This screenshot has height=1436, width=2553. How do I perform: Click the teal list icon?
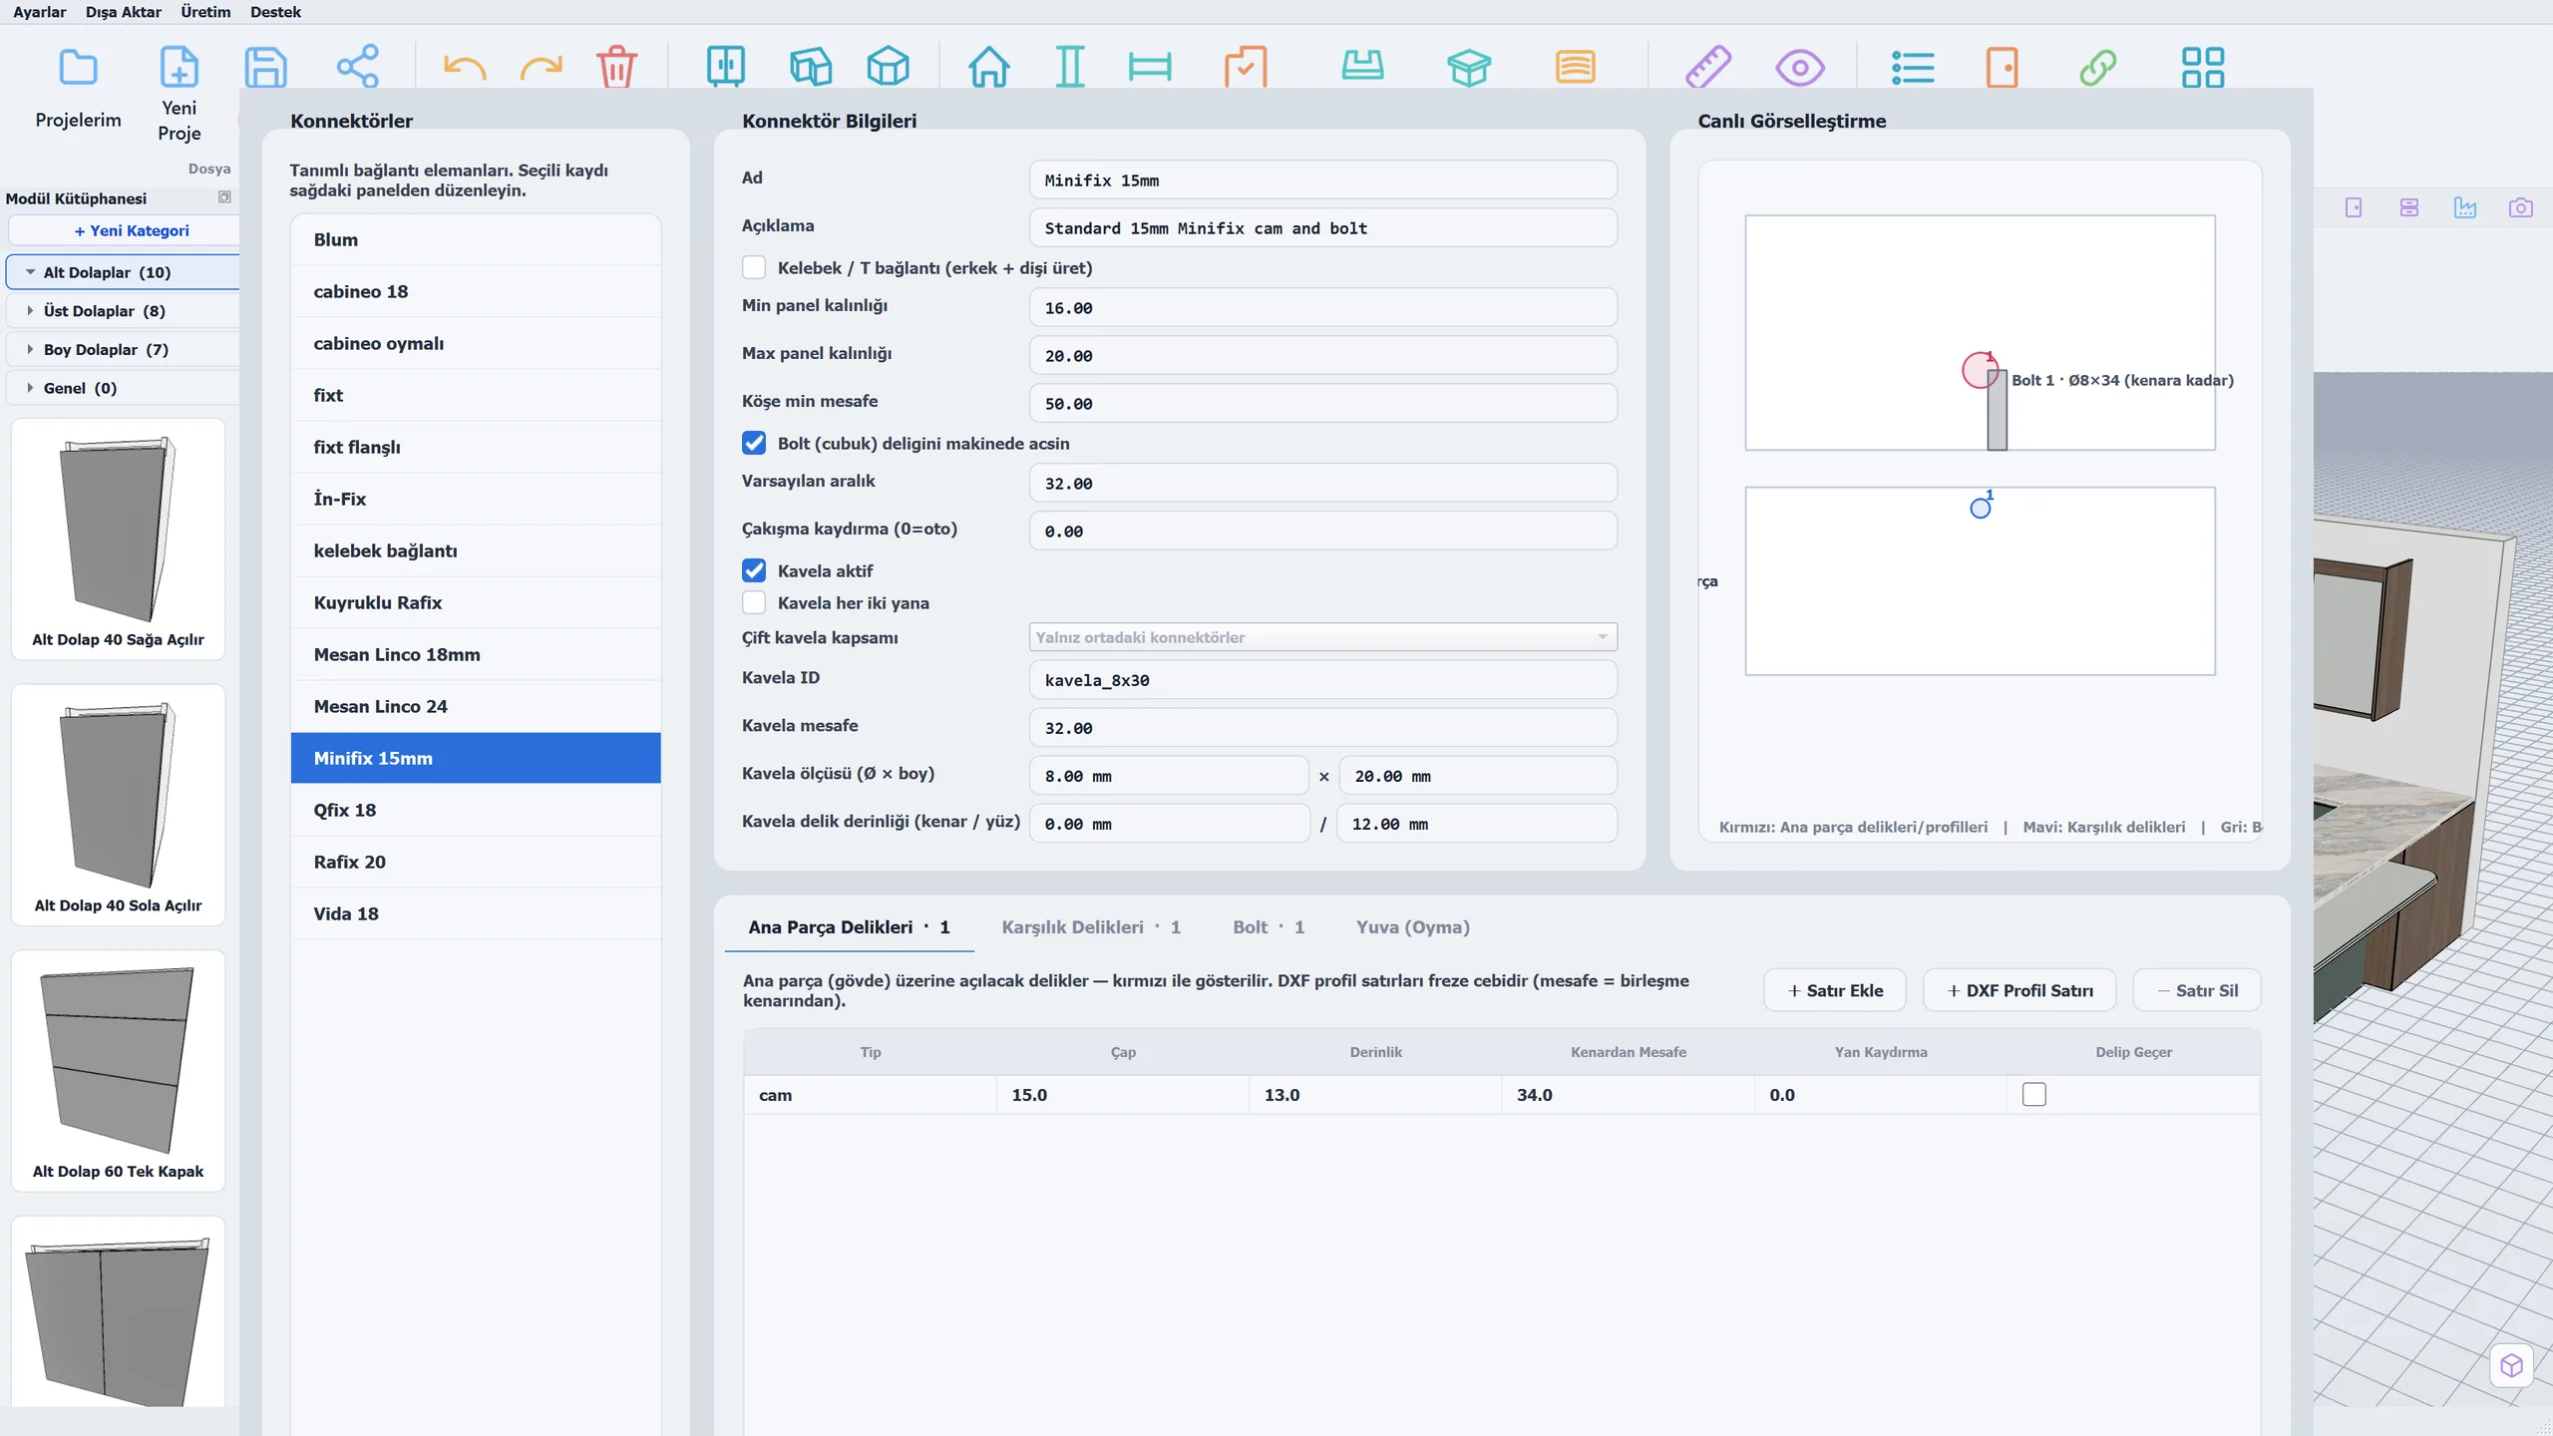point(1913,68)
